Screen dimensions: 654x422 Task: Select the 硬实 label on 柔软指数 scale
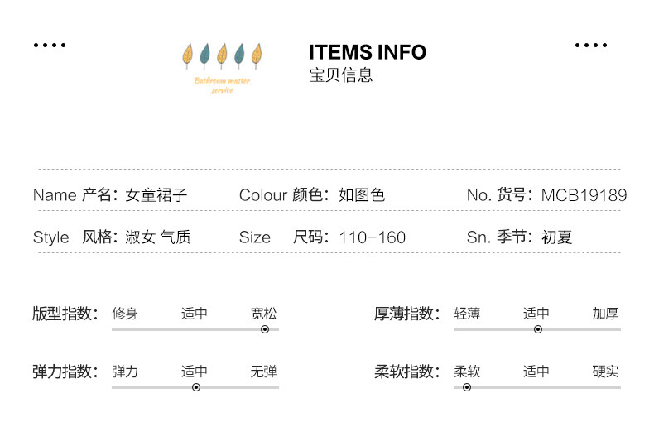[x=605, y=372]
